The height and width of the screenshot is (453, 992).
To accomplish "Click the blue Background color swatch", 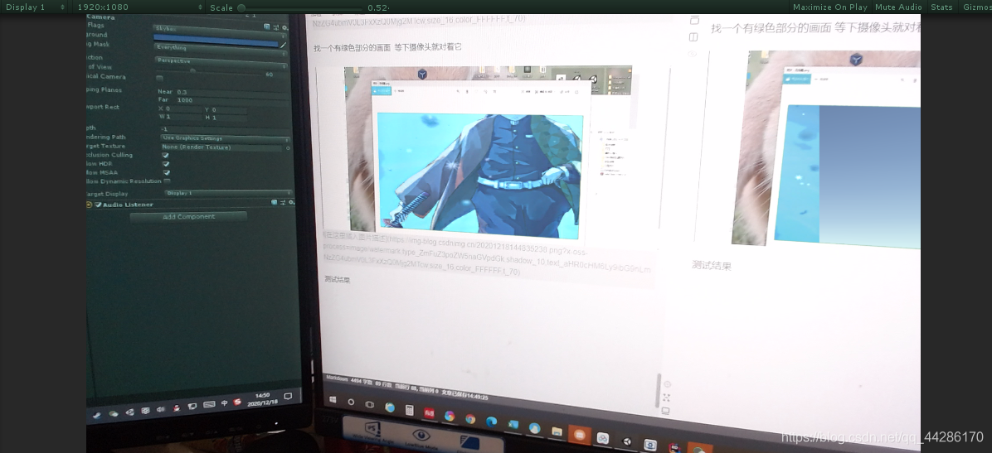I will (x=216, y=39).
